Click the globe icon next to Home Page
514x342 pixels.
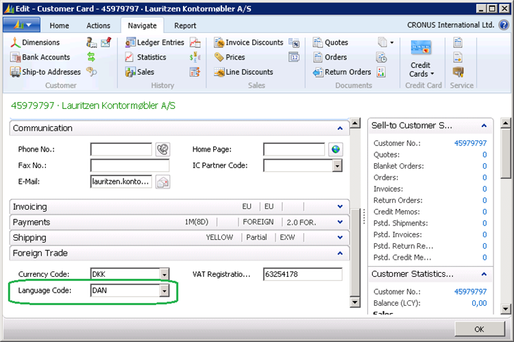pos(336,149)
